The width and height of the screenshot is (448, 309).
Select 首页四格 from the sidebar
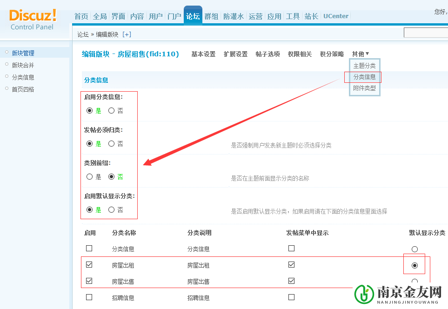(x=22, y=88)
